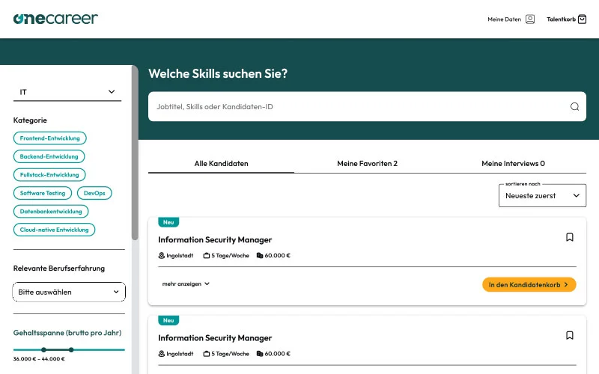Switch to the Meine Interviews 0 tab
Viewport: 599px width, 374px height.
point(513,163)
